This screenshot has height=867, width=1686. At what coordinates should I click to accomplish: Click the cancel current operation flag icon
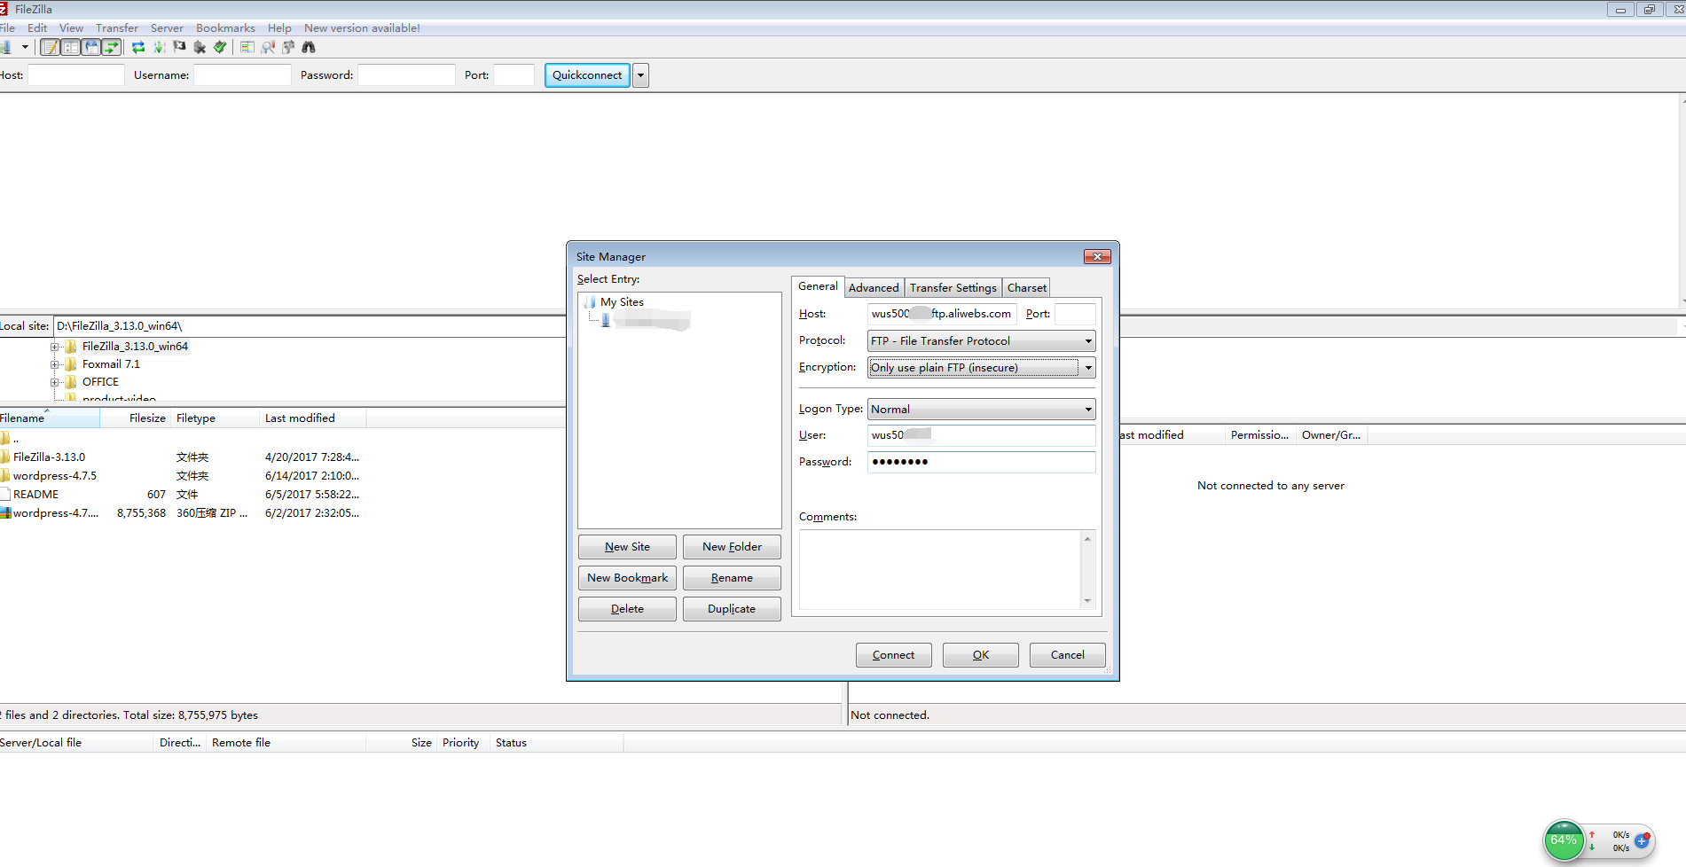pos(180,47)
